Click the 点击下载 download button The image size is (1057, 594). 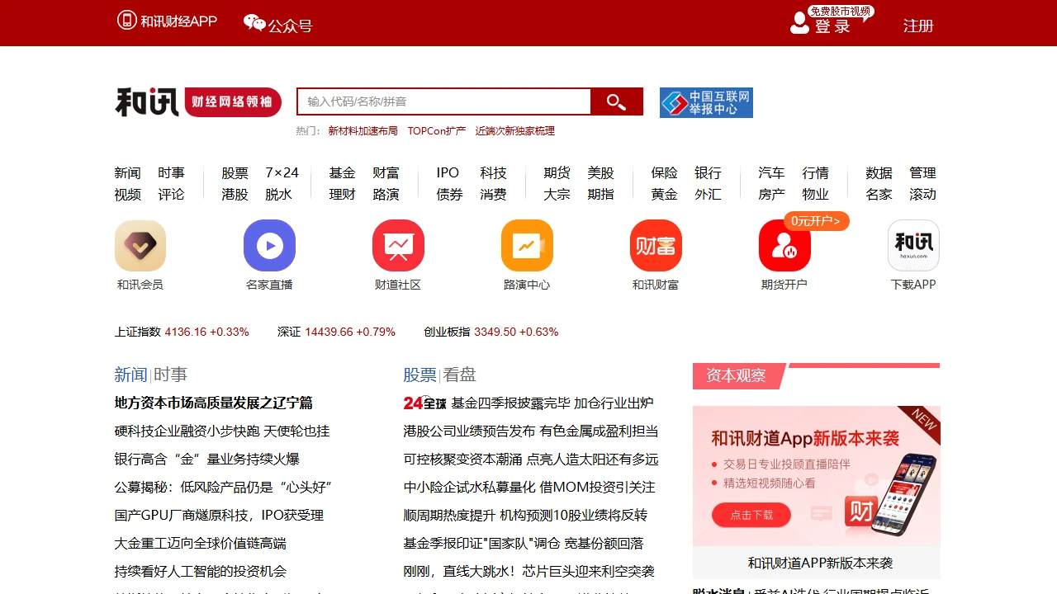tap(751, 515)
